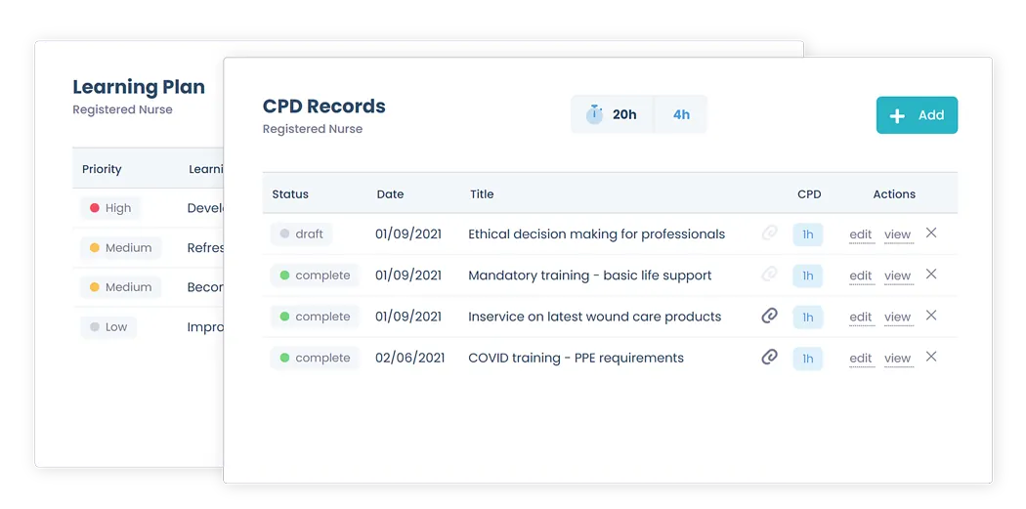Click Registered Nurse subtitle under CPD Records
The height and width of the screenshot is (509, 1026).
coord(312,129)
